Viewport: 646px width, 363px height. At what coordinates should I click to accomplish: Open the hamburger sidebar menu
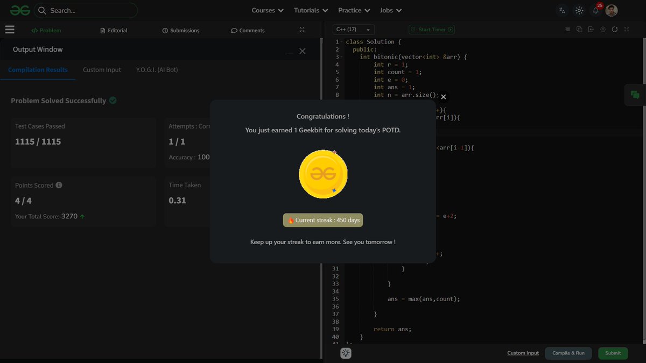10,30
